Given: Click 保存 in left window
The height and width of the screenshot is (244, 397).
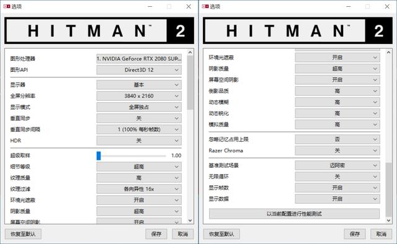Looking at the screenshot, I should [156, 234].
